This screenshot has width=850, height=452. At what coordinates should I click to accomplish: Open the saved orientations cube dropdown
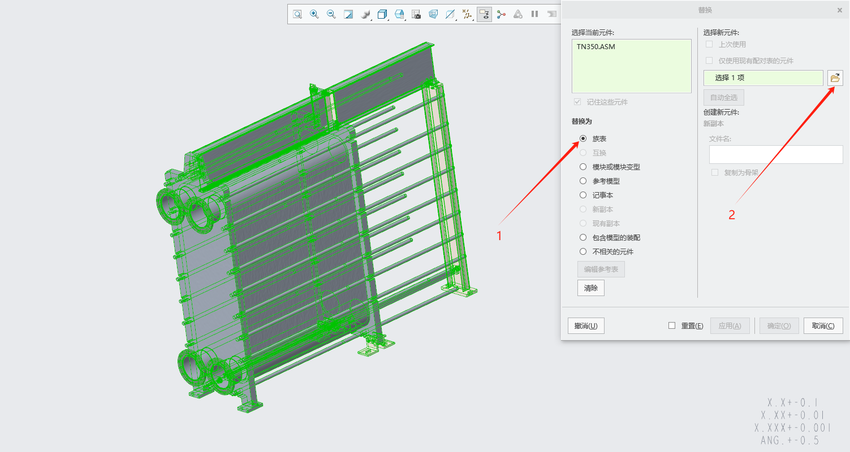383,14
